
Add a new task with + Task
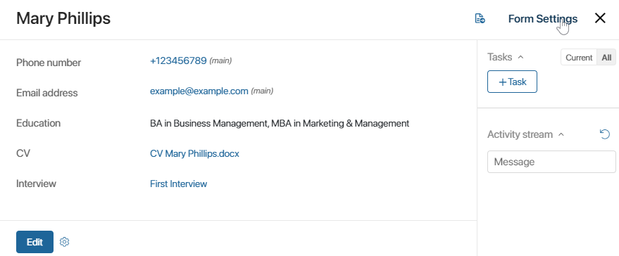[512, 82]
